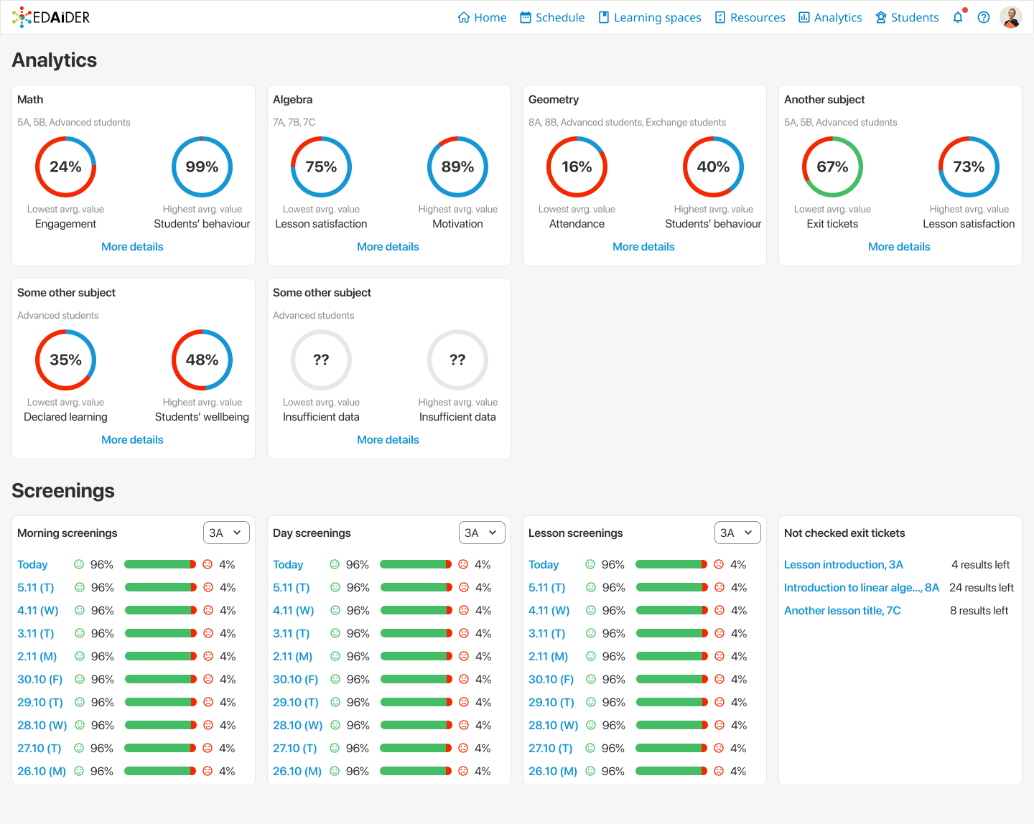Go to Schedule in the top navigation
1034x824 pixels.
(x=551, y=17)
